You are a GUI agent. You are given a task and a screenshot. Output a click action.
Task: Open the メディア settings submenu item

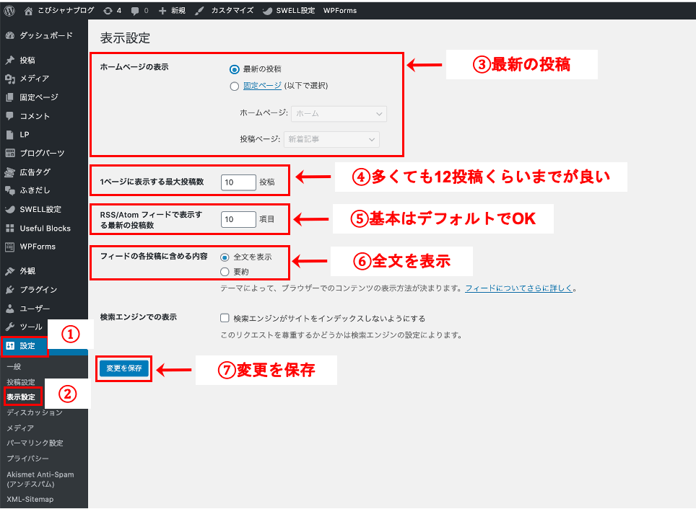[x=20, y=428]
